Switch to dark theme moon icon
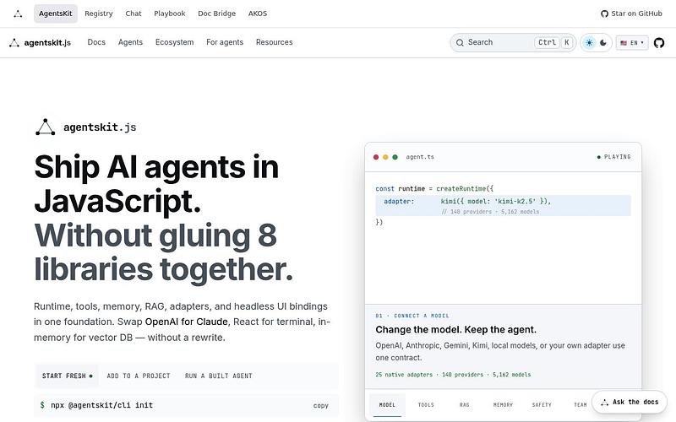The width and height of the screenshot is (676, 422). (x=603, y=43)
